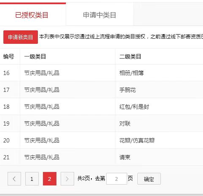Select row 16 相册/相簿

click(x=101, y=73)
